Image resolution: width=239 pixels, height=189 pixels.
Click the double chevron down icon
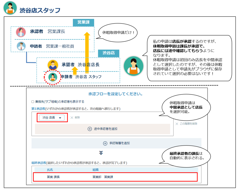pos(101,153)
